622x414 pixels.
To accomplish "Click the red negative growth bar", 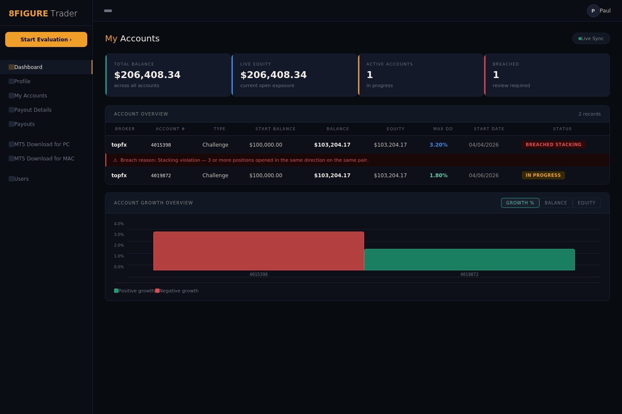I will click(x=258, y=251).
